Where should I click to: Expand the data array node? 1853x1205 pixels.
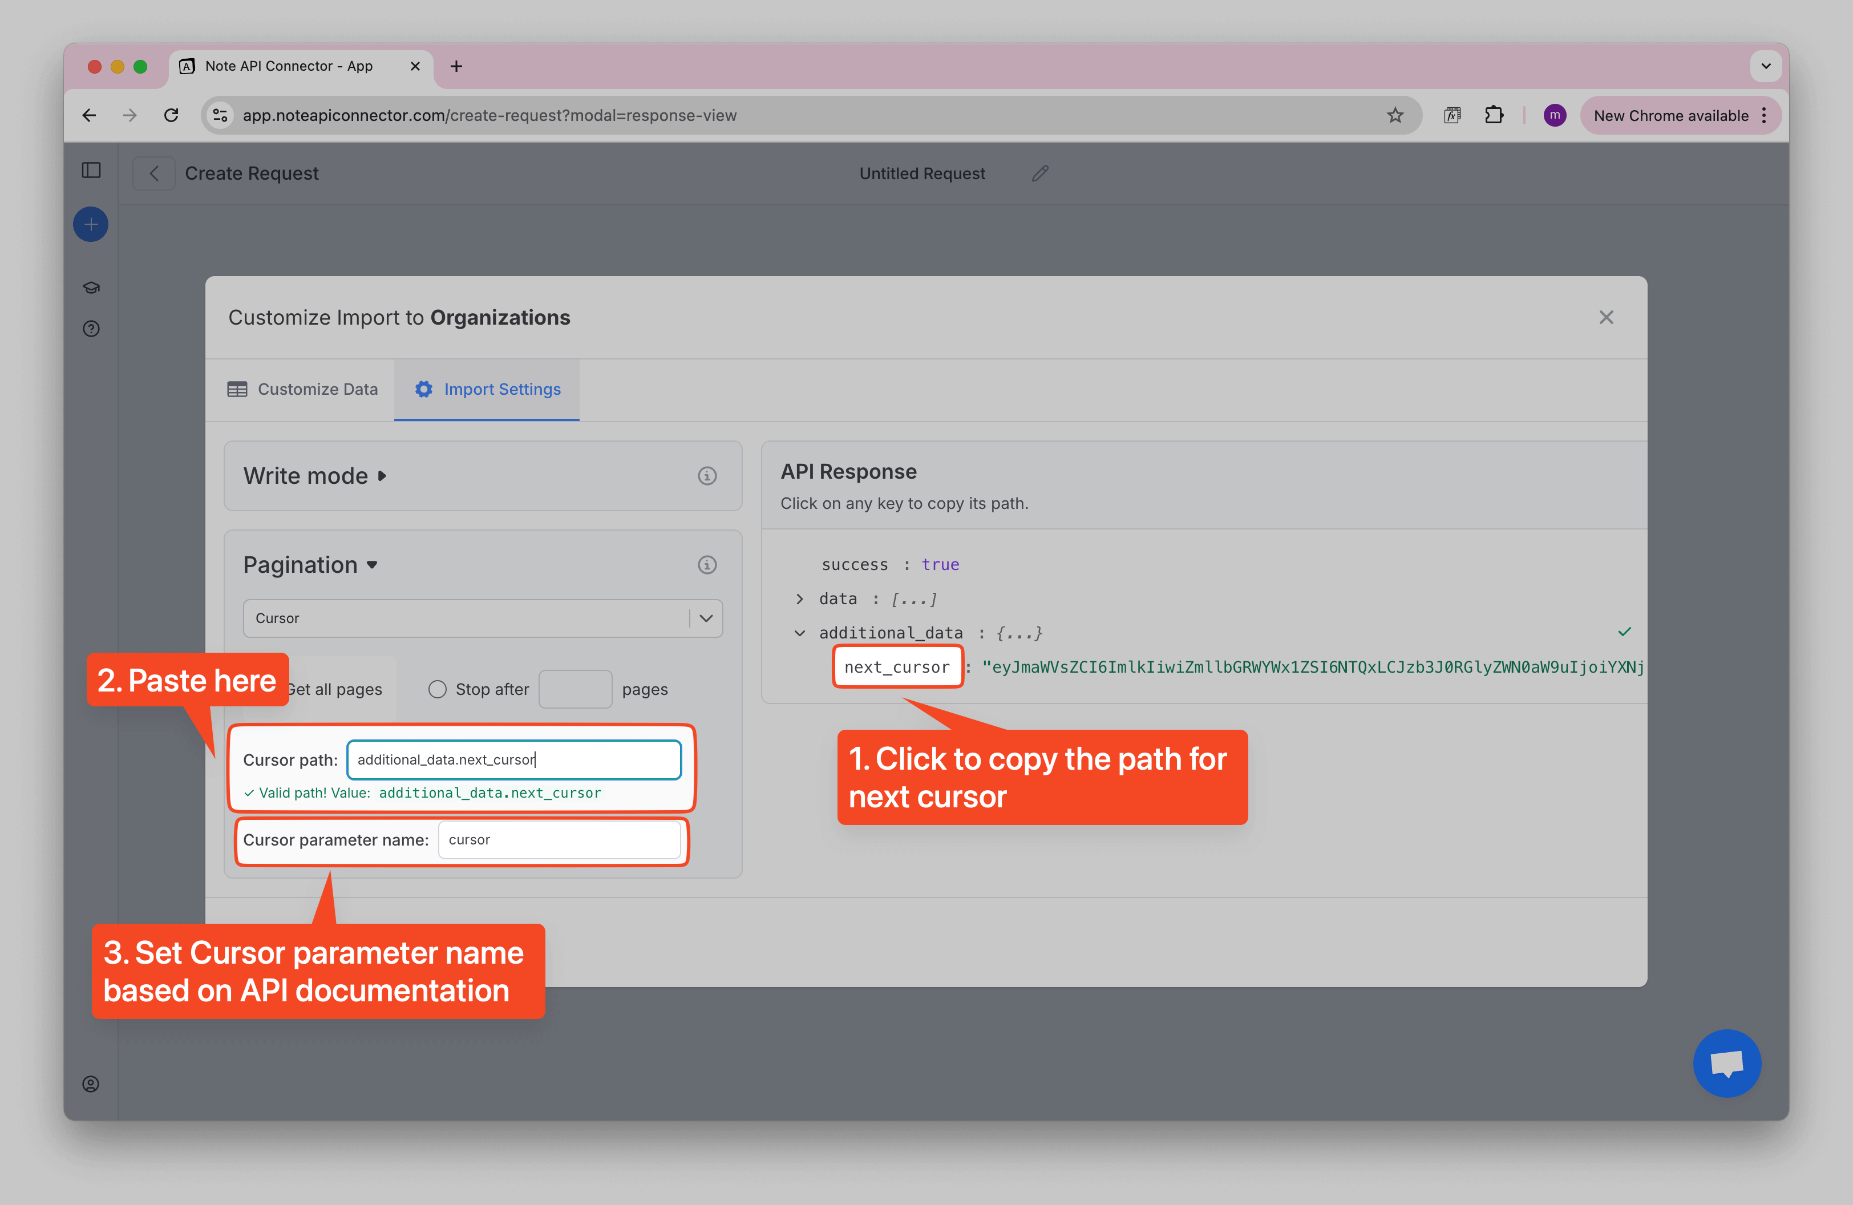(800, 599)
